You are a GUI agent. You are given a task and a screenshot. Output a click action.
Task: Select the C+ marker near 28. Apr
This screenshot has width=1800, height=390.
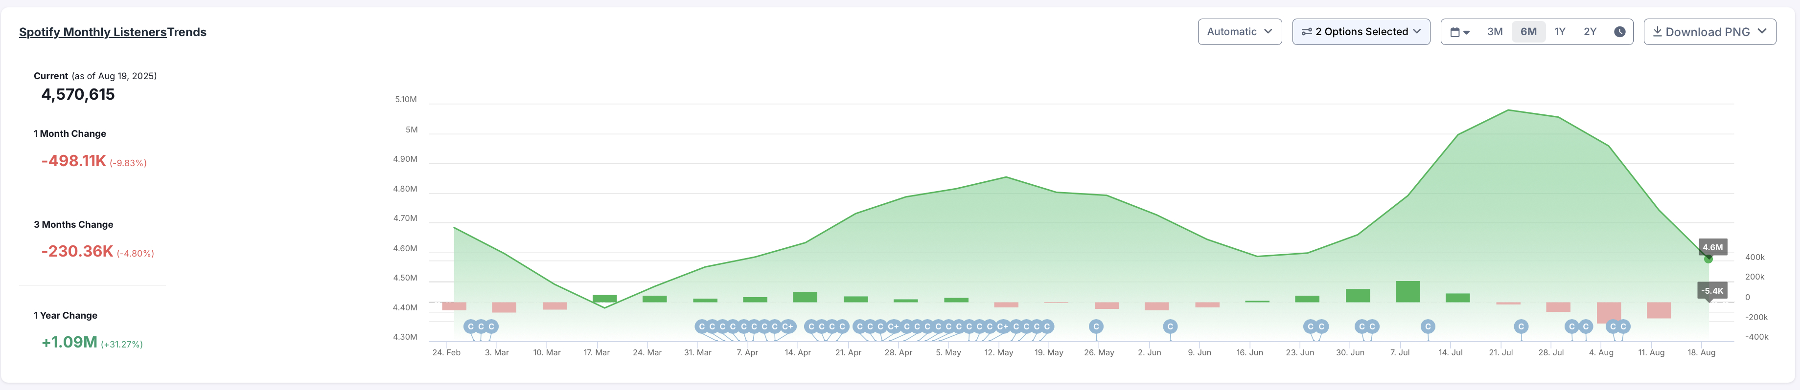point(893,326)
